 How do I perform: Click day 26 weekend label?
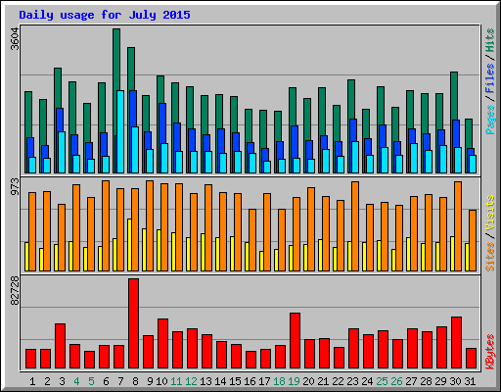click(x=396, y=381)
